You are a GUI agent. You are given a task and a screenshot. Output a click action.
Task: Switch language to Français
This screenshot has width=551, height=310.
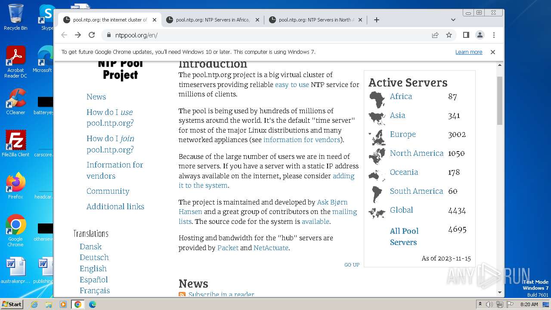(94, 291)
